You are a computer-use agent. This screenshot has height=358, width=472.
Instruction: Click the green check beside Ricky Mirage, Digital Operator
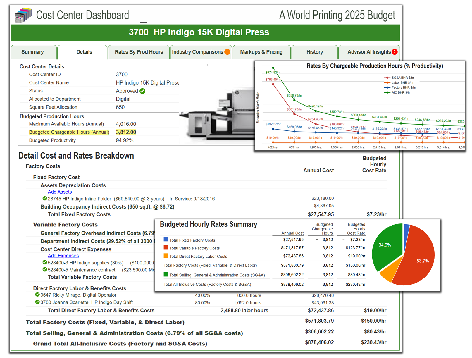[x=38, y=295]
